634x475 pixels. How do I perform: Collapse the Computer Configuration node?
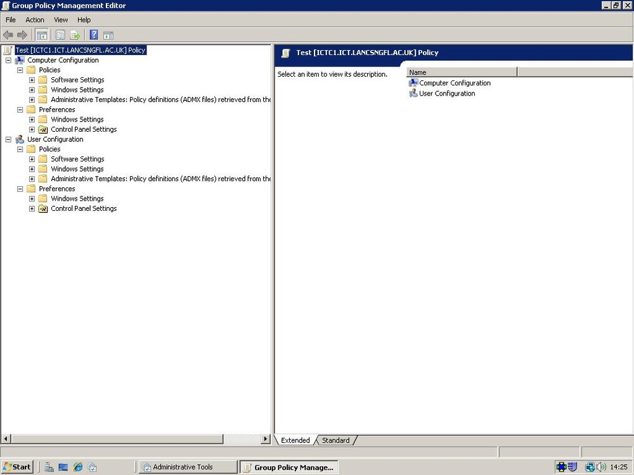[8, 60]
